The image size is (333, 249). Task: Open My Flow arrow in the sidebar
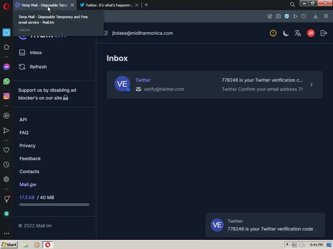7,130
